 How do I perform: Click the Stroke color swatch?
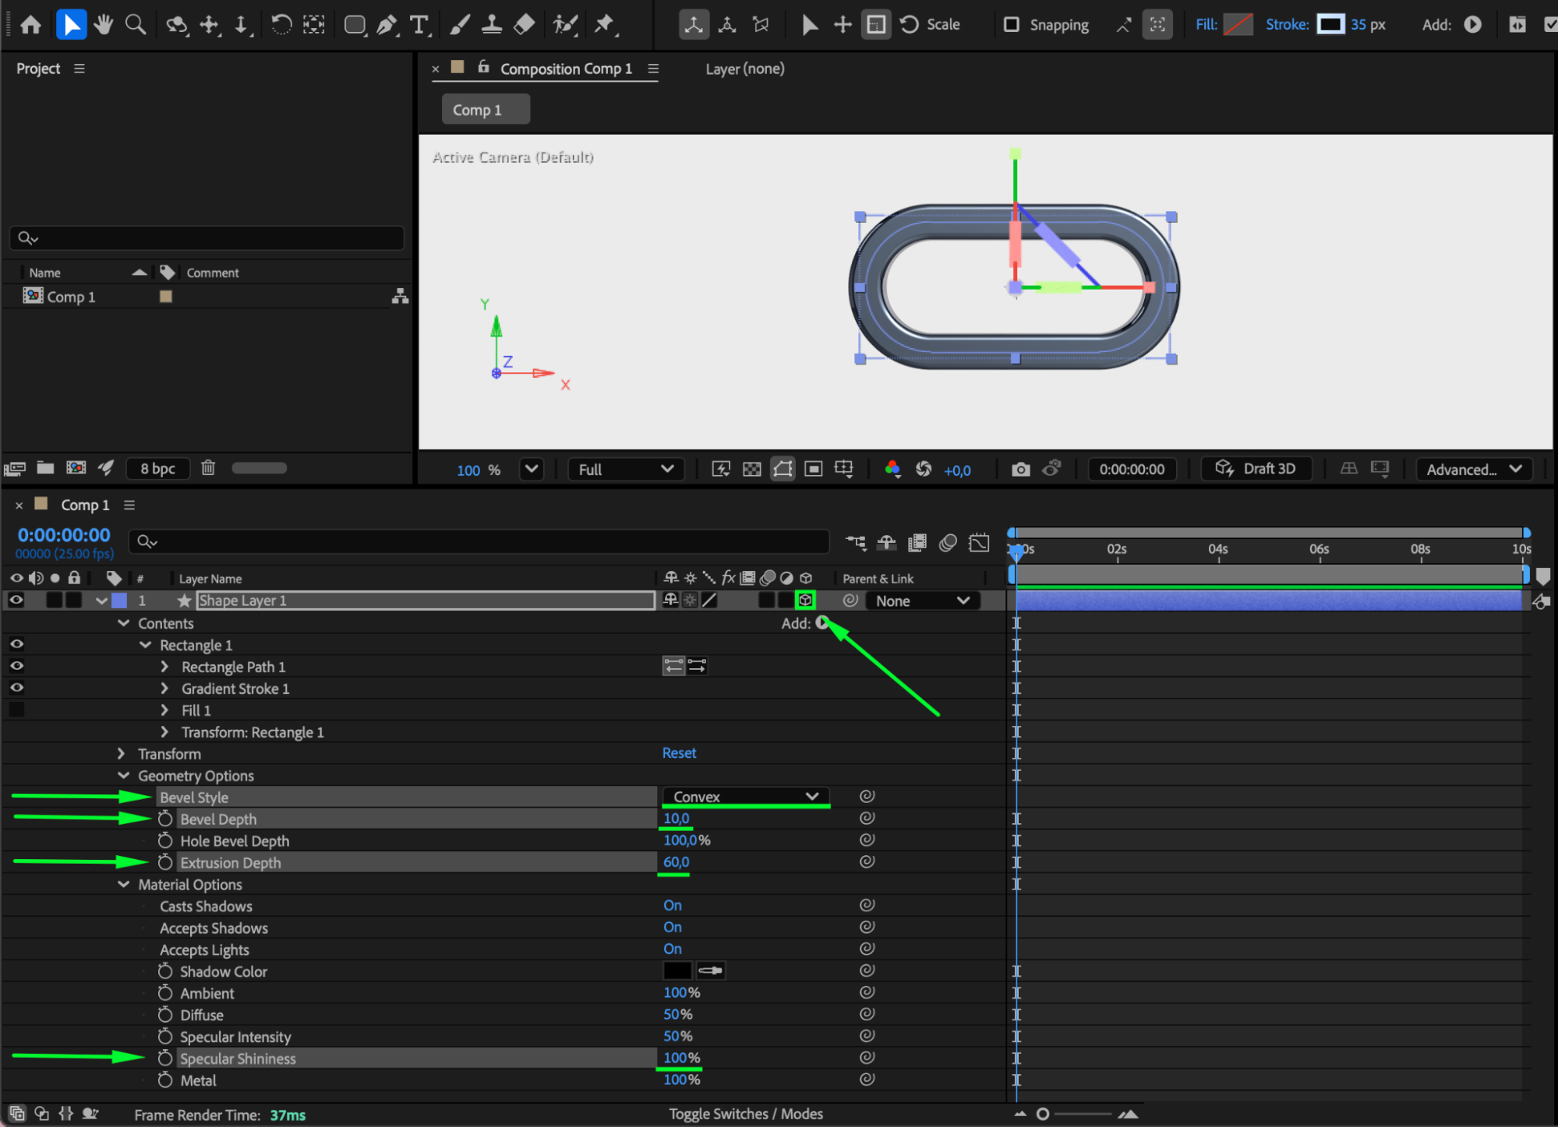click(1330, 25)
